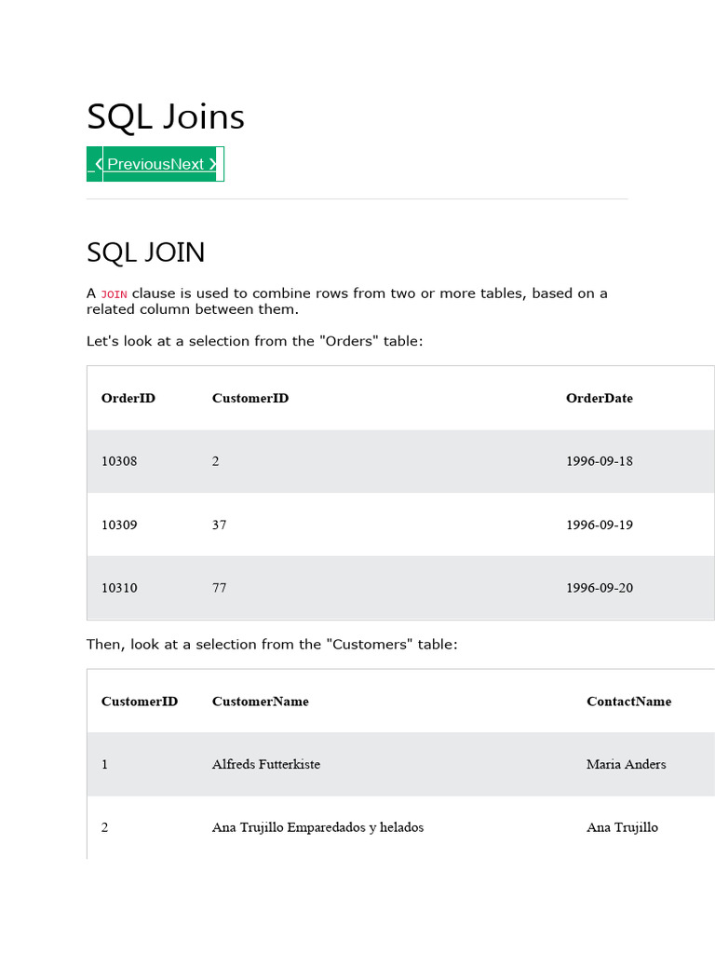Open the Next page link

pyautogui.click(x=187, y=164)
